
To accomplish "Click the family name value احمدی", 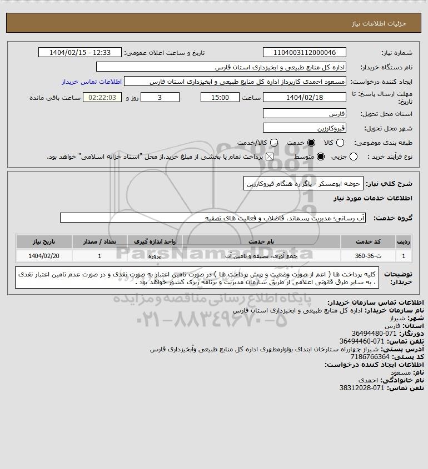I will [x=368, y=380].
